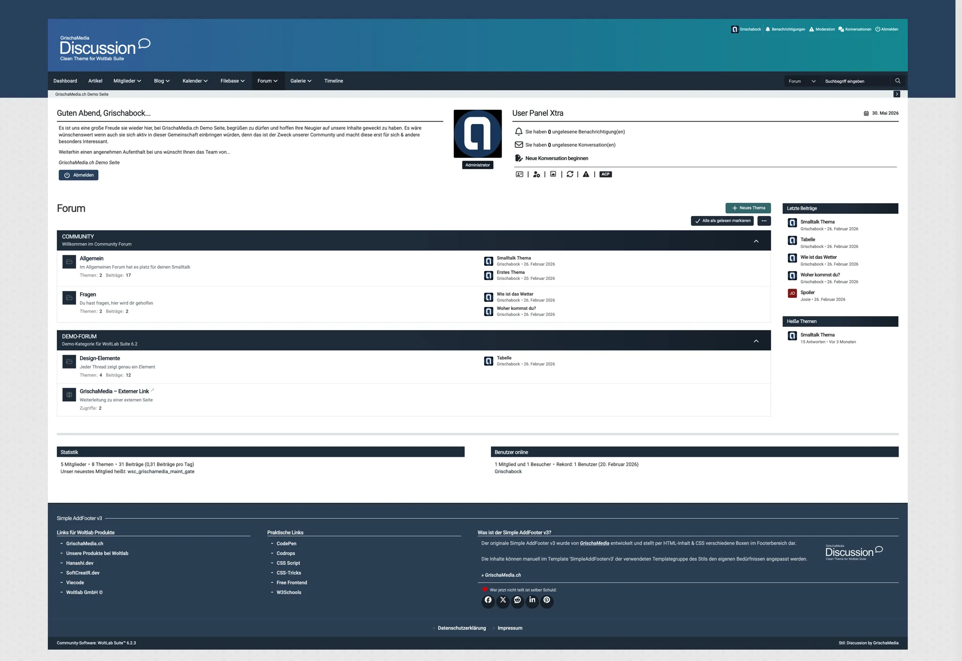
Task: Click the Fragen forum folder icon
Action: tap(69, 298)
